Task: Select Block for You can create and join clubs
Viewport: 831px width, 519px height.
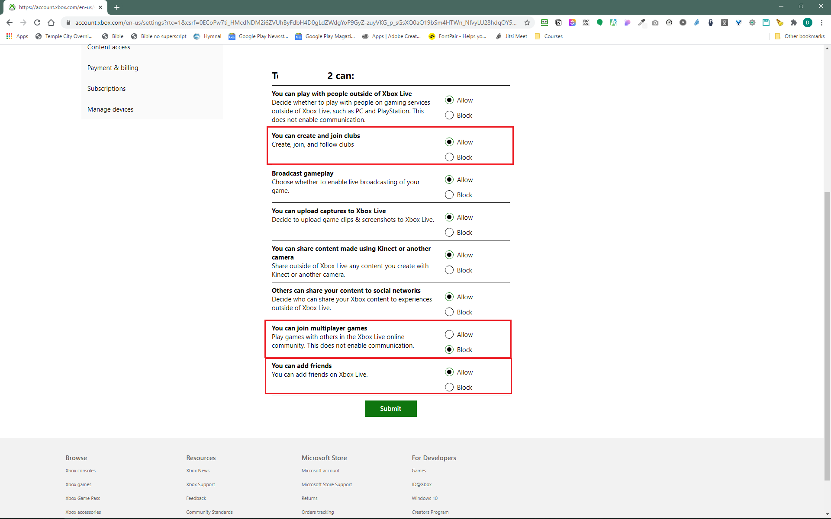Action: (x=449, y=157)
